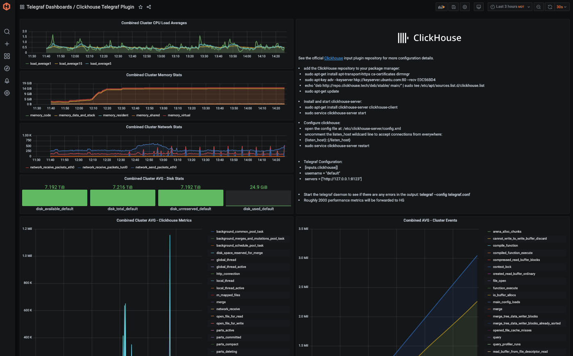The width and height of the screenshot is (573, 356).
Task: Toggle memory_data_and_stack series visibility
Action: click(77, 115)
